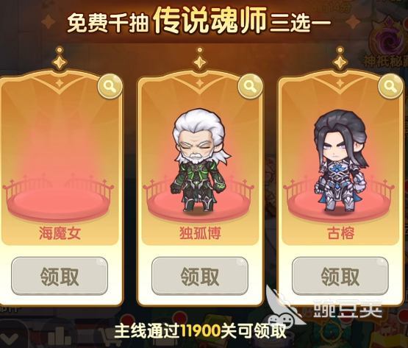Image resolution: width=408 pixels, height=348 pixels.
Task: Select the white-haired 独孤博 character
Action: click(x=199, y=160)
